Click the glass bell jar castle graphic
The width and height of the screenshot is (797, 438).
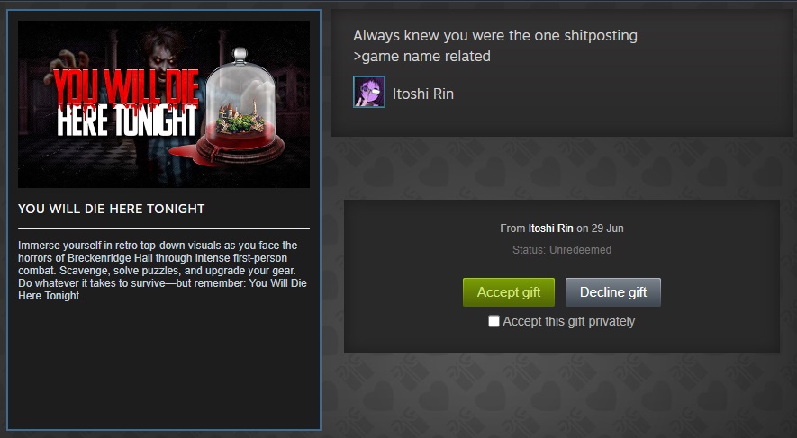click(x=240, y=106)
